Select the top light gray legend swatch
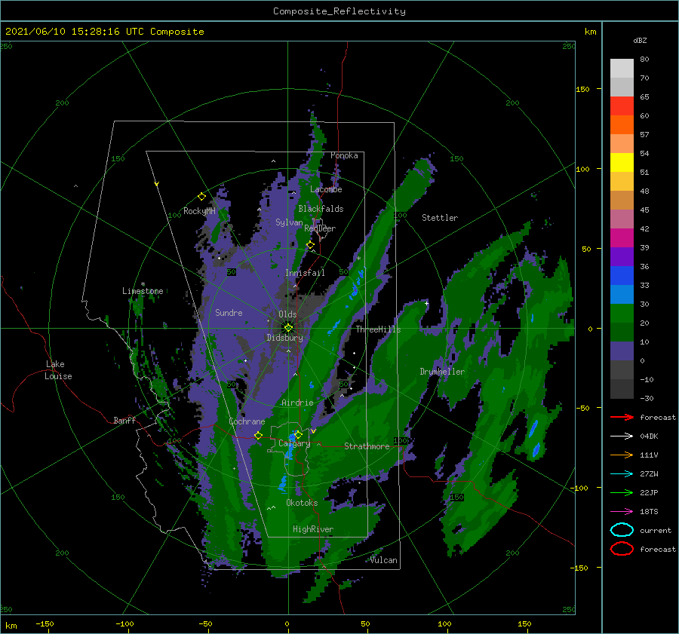 (x=622, y=68)
